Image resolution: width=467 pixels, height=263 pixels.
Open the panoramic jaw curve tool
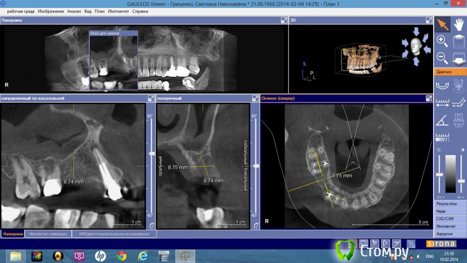[442, 85]
